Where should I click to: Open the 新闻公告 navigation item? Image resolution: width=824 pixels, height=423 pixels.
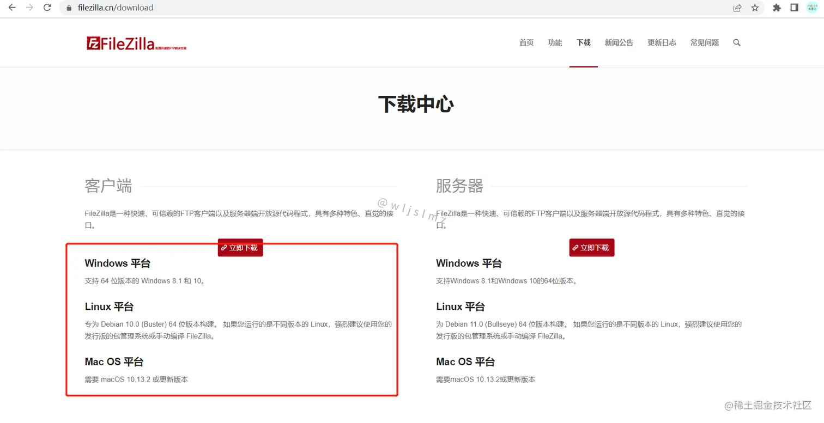[619, 42]
